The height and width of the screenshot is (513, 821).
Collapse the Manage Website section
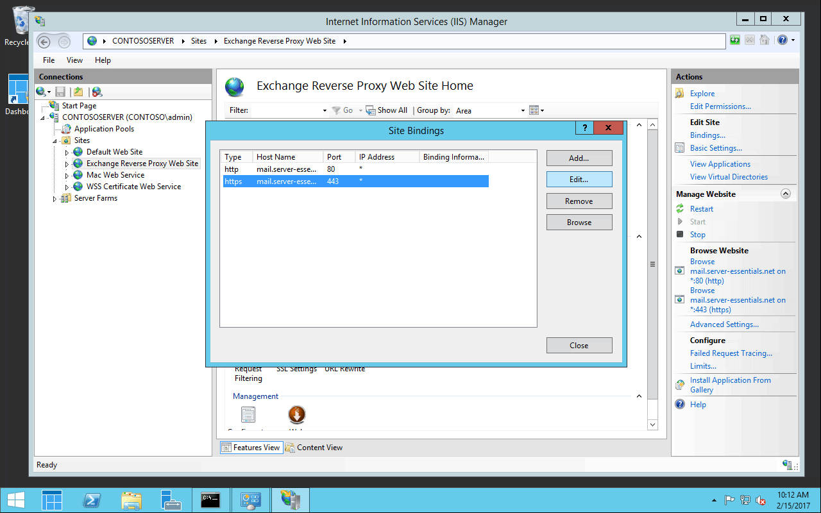pyautogui.click(x=786, y=194)
